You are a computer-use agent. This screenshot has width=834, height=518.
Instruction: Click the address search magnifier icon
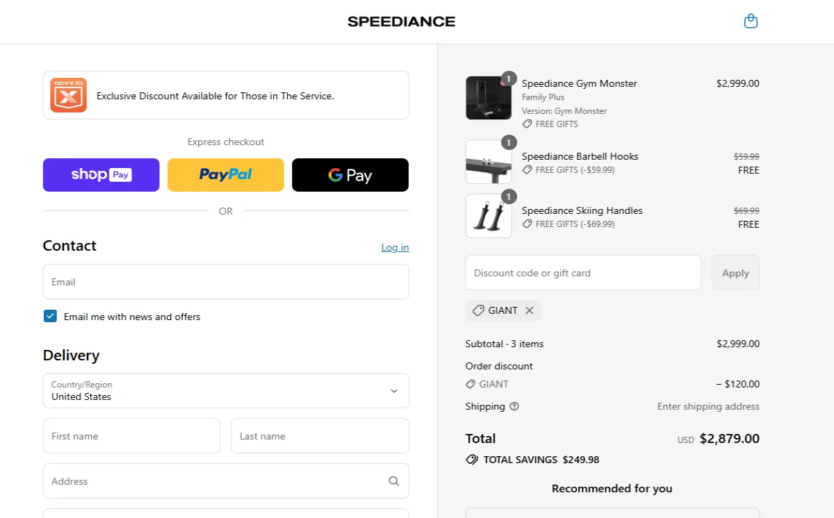pos(393,481)
